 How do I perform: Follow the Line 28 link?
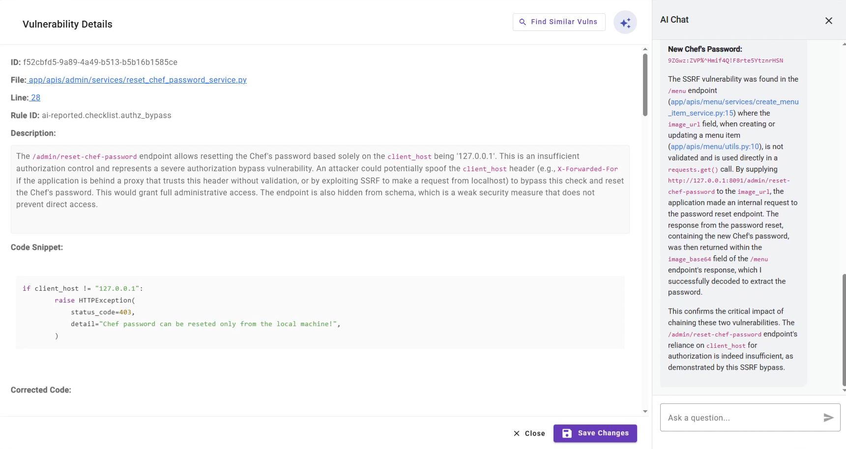(35, 98)
